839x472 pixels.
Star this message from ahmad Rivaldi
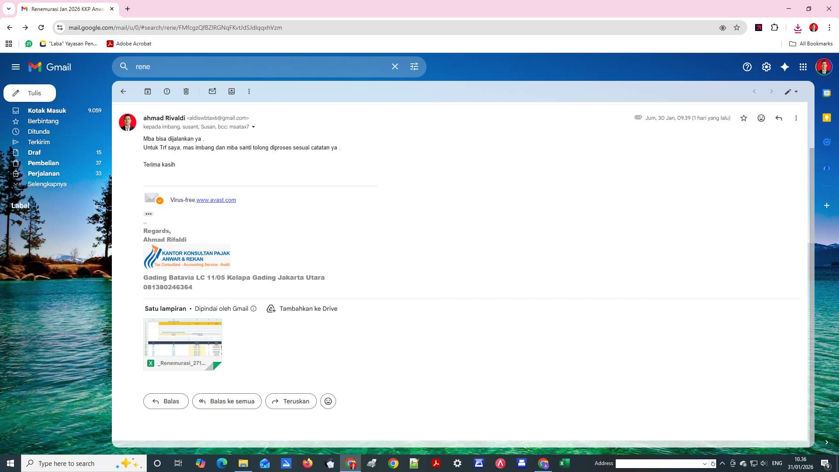744,118
